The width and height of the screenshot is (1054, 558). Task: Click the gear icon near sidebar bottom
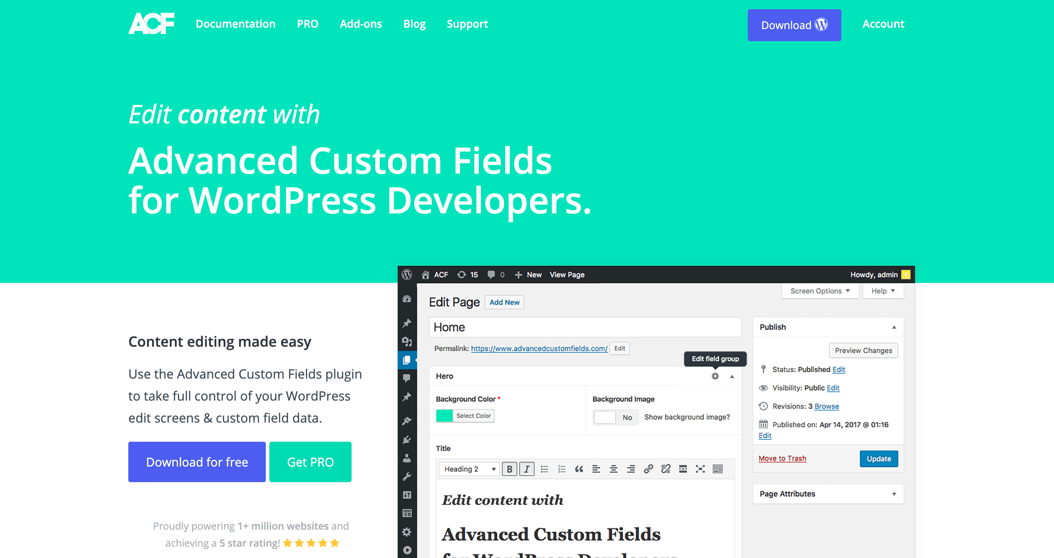click(407, 531)
